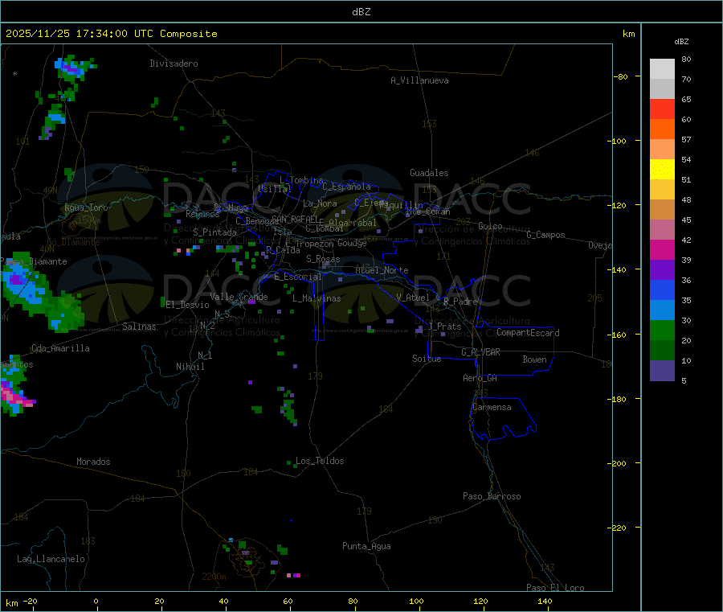Click the -80 km vertical axis tick
Viewport: 723px width, 612px height.
[x=621, y=76]
